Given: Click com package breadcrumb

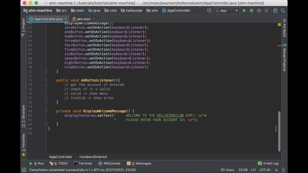Looking at the screenshot, I should tap(111, 11).
